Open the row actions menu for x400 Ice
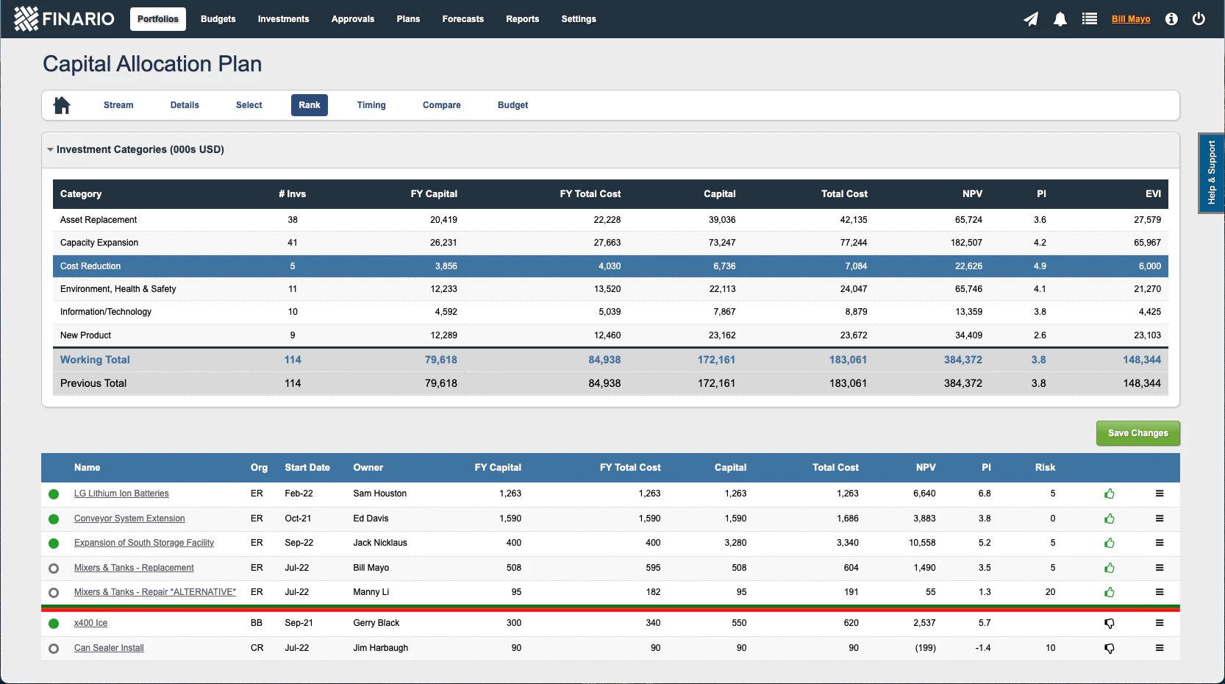Image resolution: width=1225 pixels, height=684 pixels. 1160,623
